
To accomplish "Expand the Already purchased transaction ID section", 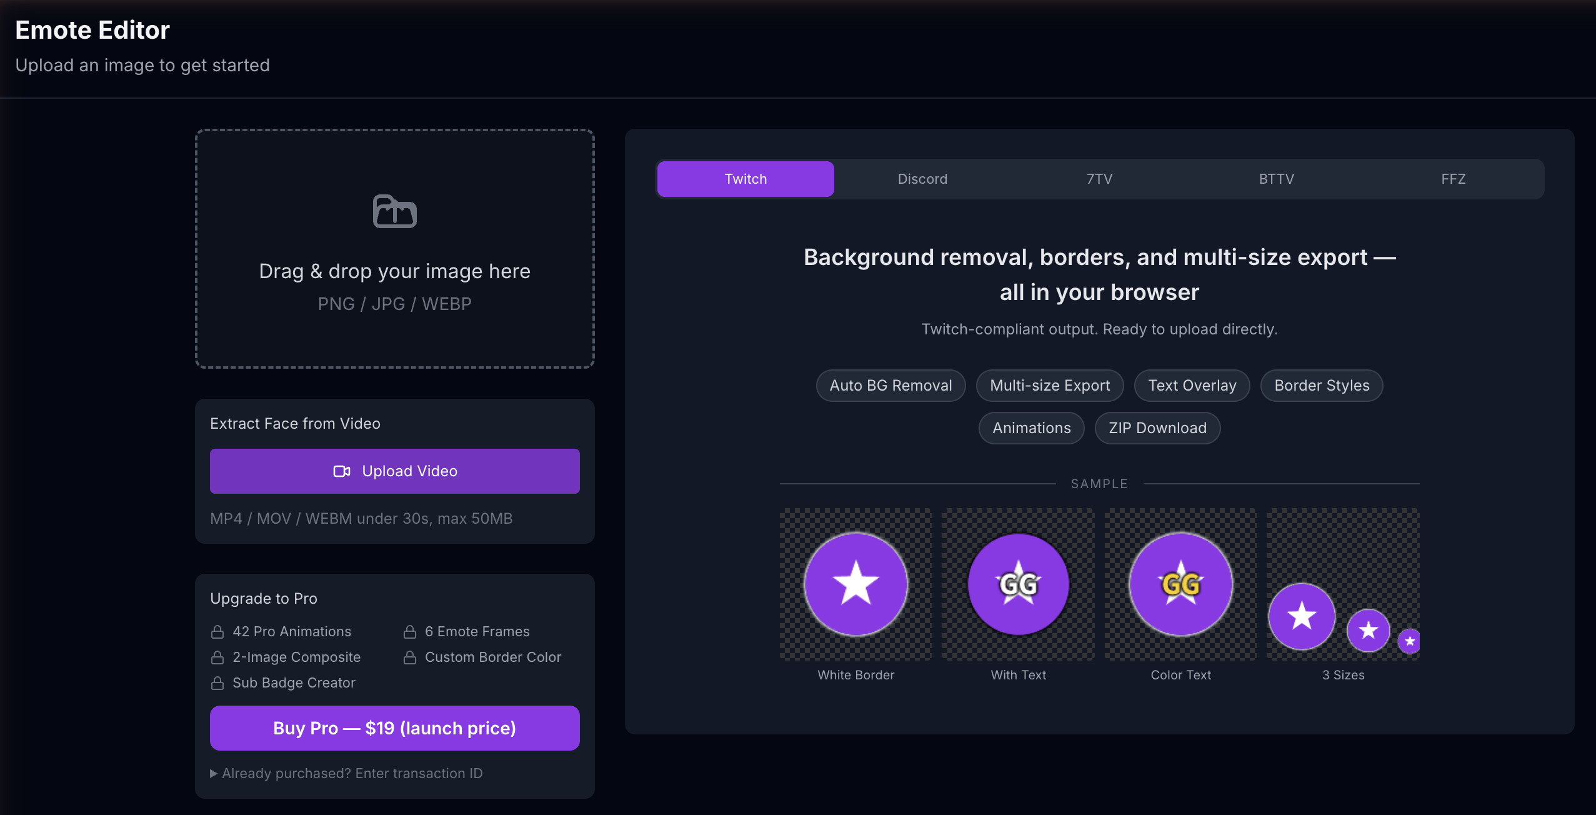I will pyautogui.click(x=347, y=773).
